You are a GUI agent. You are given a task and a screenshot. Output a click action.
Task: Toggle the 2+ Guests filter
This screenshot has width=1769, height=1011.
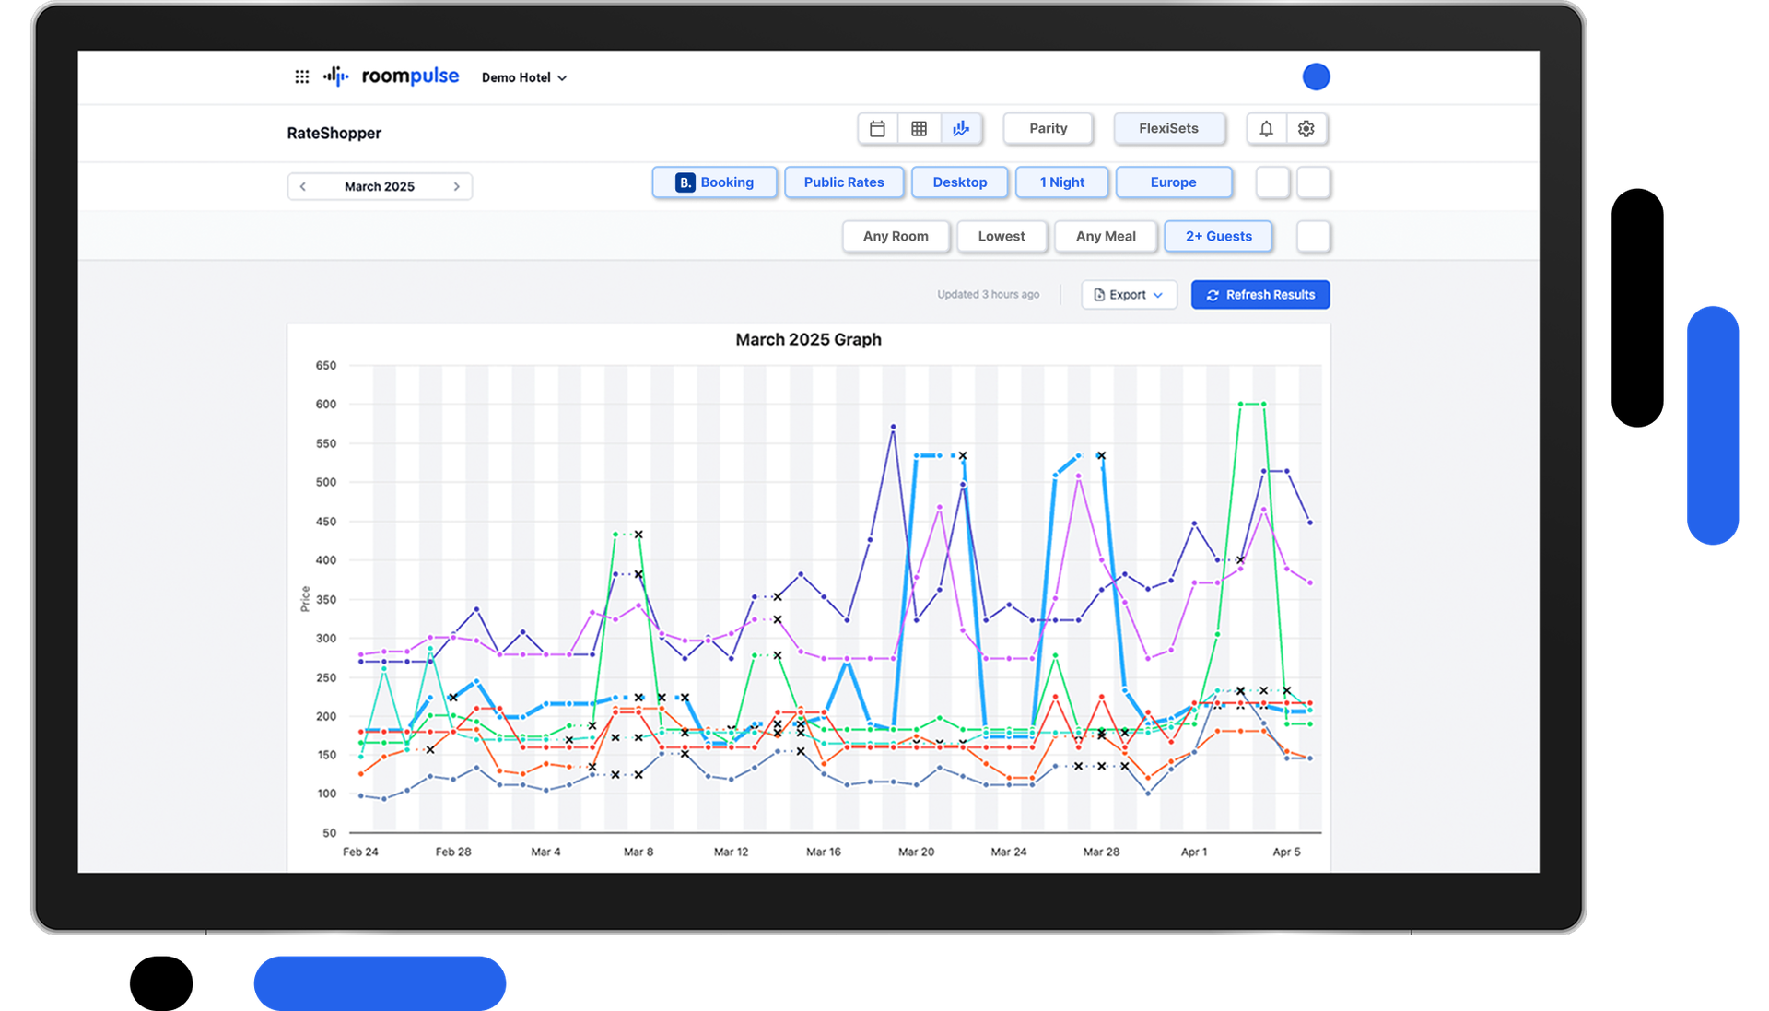coord(1218,237)
